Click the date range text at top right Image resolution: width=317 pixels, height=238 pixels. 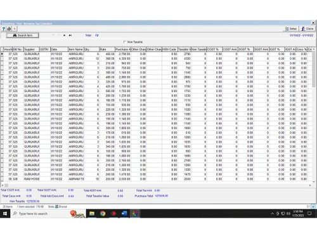pyautogui.click(x=301, y=36)
